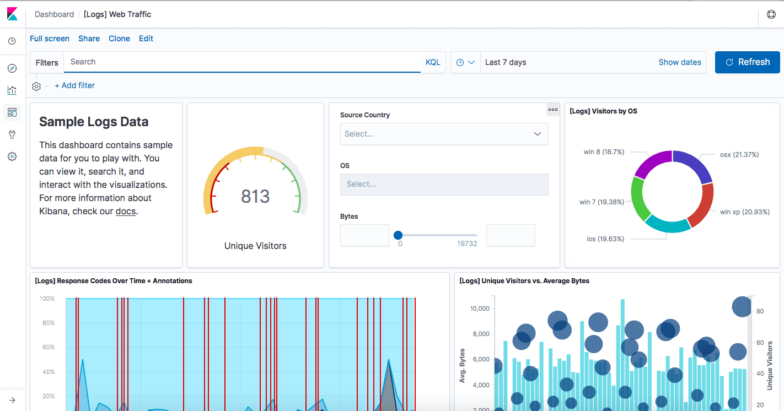This screenshot has width=784, height=411.
Task: Edit the dashboard
Action: pyautogui.click(x=146, y=39)
